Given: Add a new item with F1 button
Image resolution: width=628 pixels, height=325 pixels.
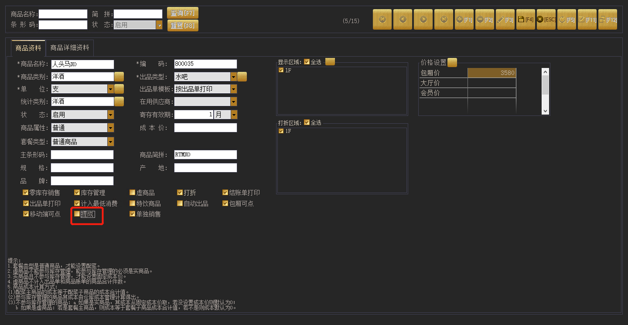Looking at the screenshot, I should (464, 20).
